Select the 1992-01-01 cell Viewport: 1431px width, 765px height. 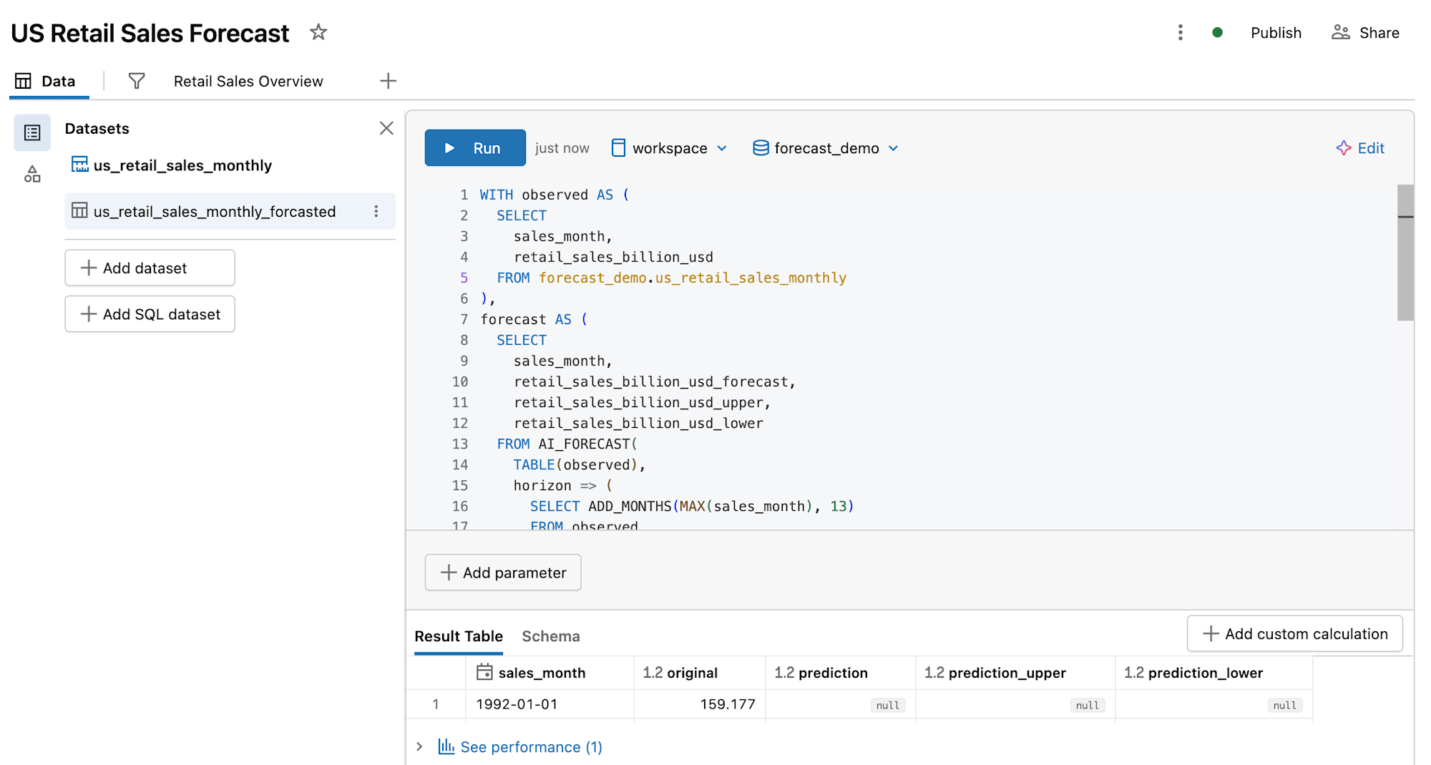coord(550,704)
